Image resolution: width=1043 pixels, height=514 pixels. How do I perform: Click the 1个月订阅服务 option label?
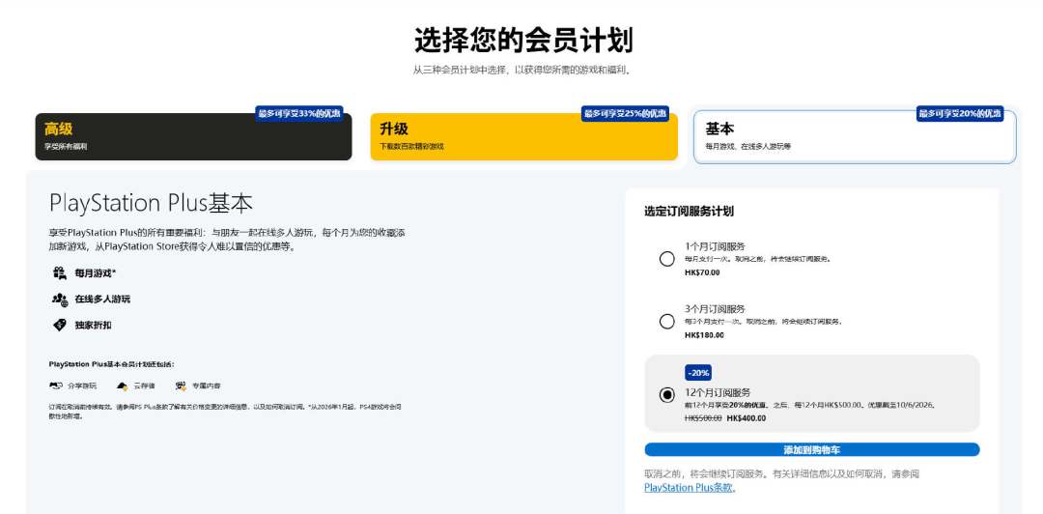(x=715, y=246)
